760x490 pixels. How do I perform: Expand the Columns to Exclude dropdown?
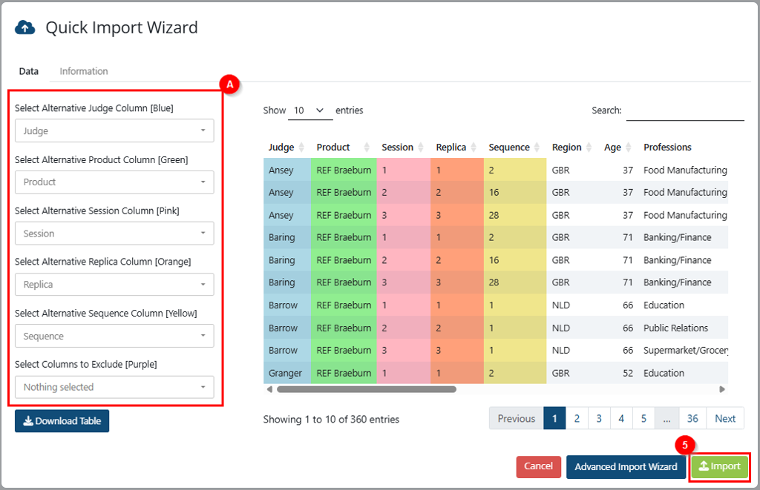[114, 388]
